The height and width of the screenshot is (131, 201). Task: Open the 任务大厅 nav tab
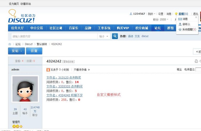(17, 28)
